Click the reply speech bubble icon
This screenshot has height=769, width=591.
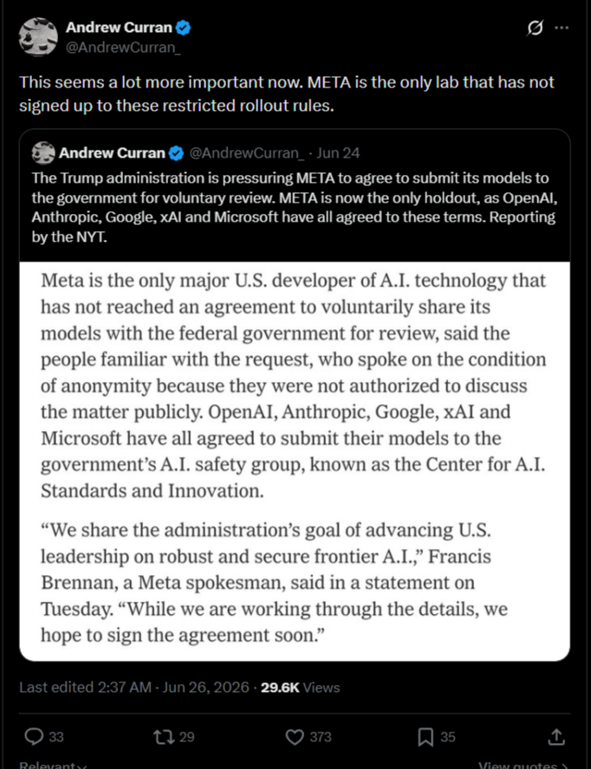[34, 737]
